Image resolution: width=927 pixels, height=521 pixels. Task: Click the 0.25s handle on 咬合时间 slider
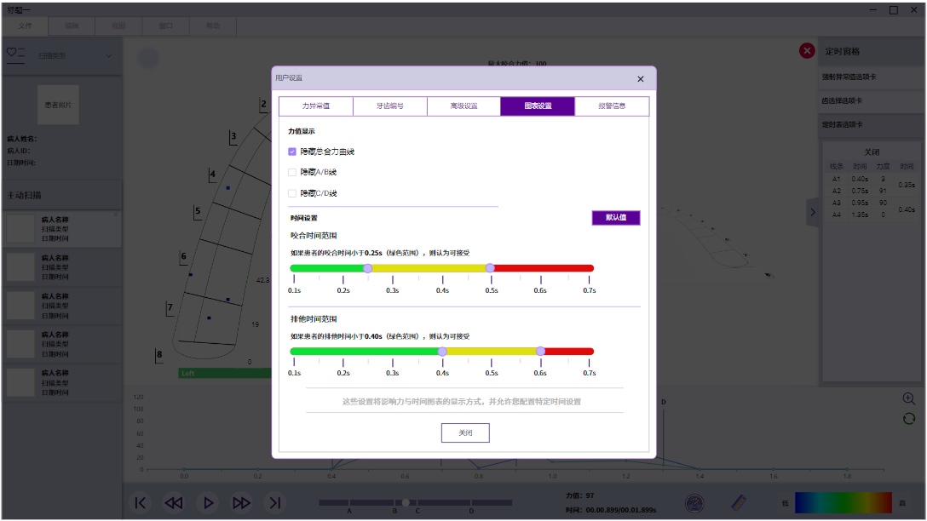pyautogui.click(x=367, y=268)
